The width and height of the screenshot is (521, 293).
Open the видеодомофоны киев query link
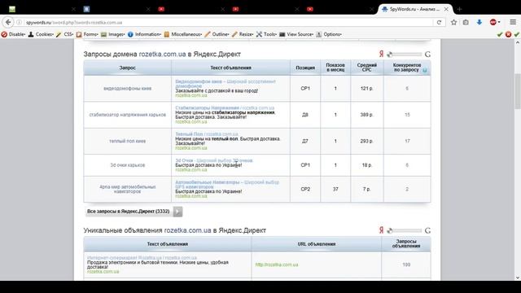[x=128, y=89]
